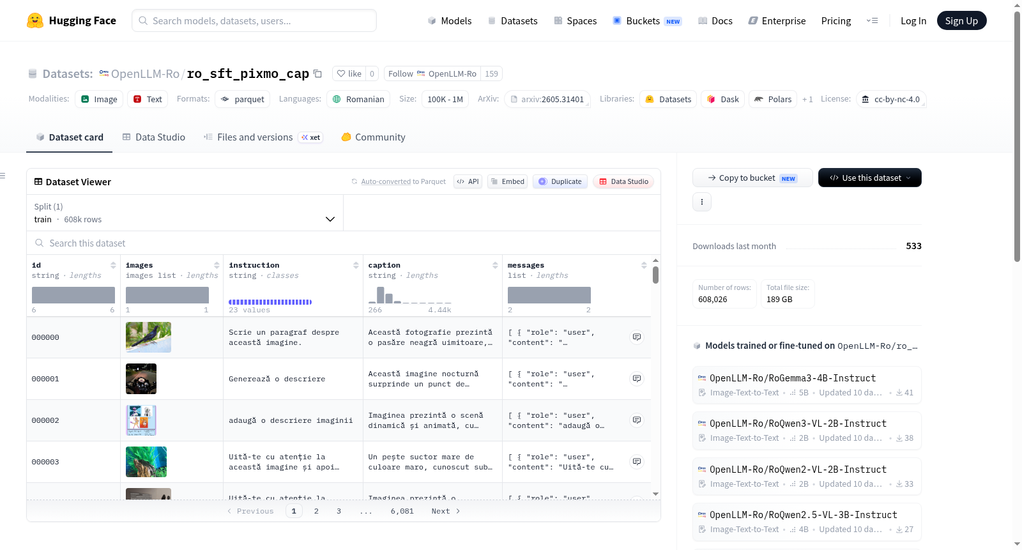
Task: Click the Search this dataset field
Action: pyautogui.click(x=344, y=243)
